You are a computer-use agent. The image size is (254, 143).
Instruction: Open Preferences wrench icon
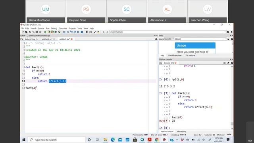pyautogui.click(x=95, y=32)
